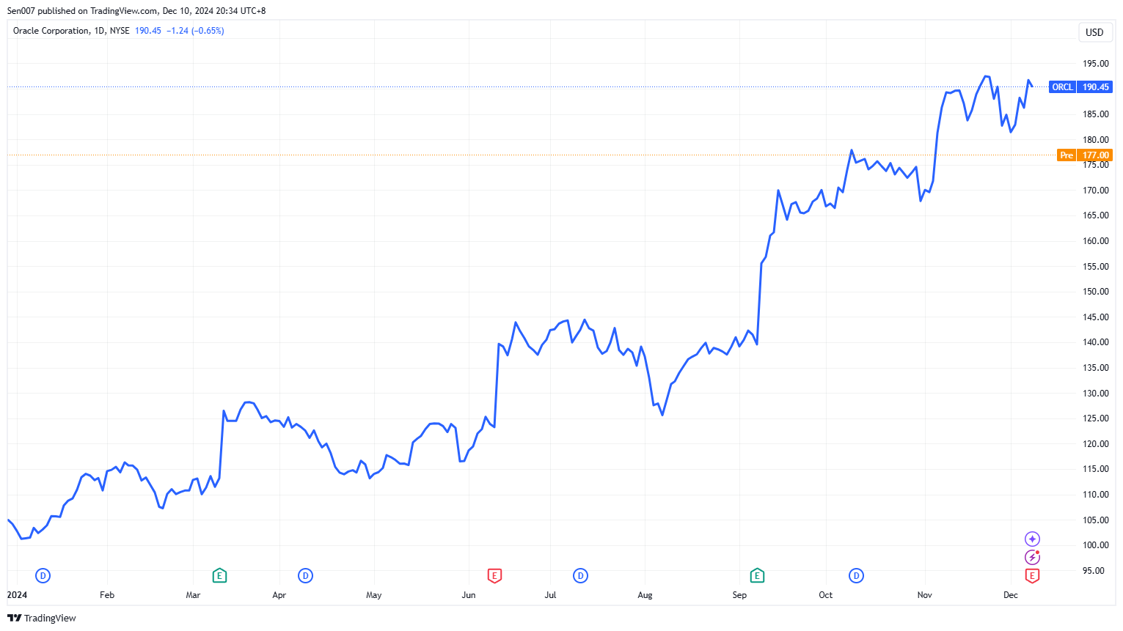
Task: Click the 195.00 price axis label
Action: click(x=1095, y=64)
